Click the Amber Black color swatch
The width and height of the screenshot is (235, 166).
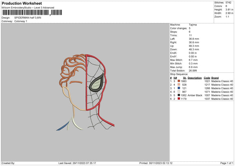tap(179, 95)
